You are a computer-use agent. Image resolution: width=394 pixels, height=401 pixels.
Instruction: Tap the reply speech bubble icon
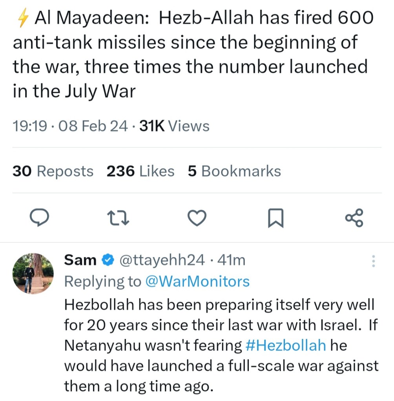pyautogui.click(x=40, y=218)
